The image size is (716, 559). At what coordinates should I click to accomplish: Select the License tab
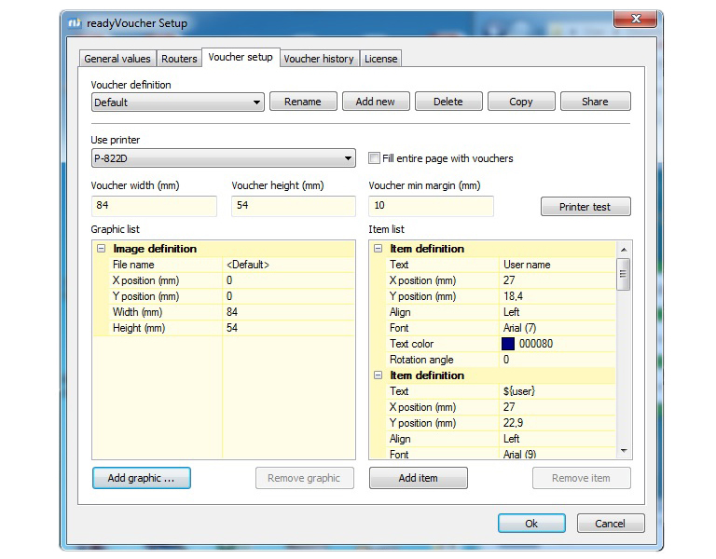(380, 59)
